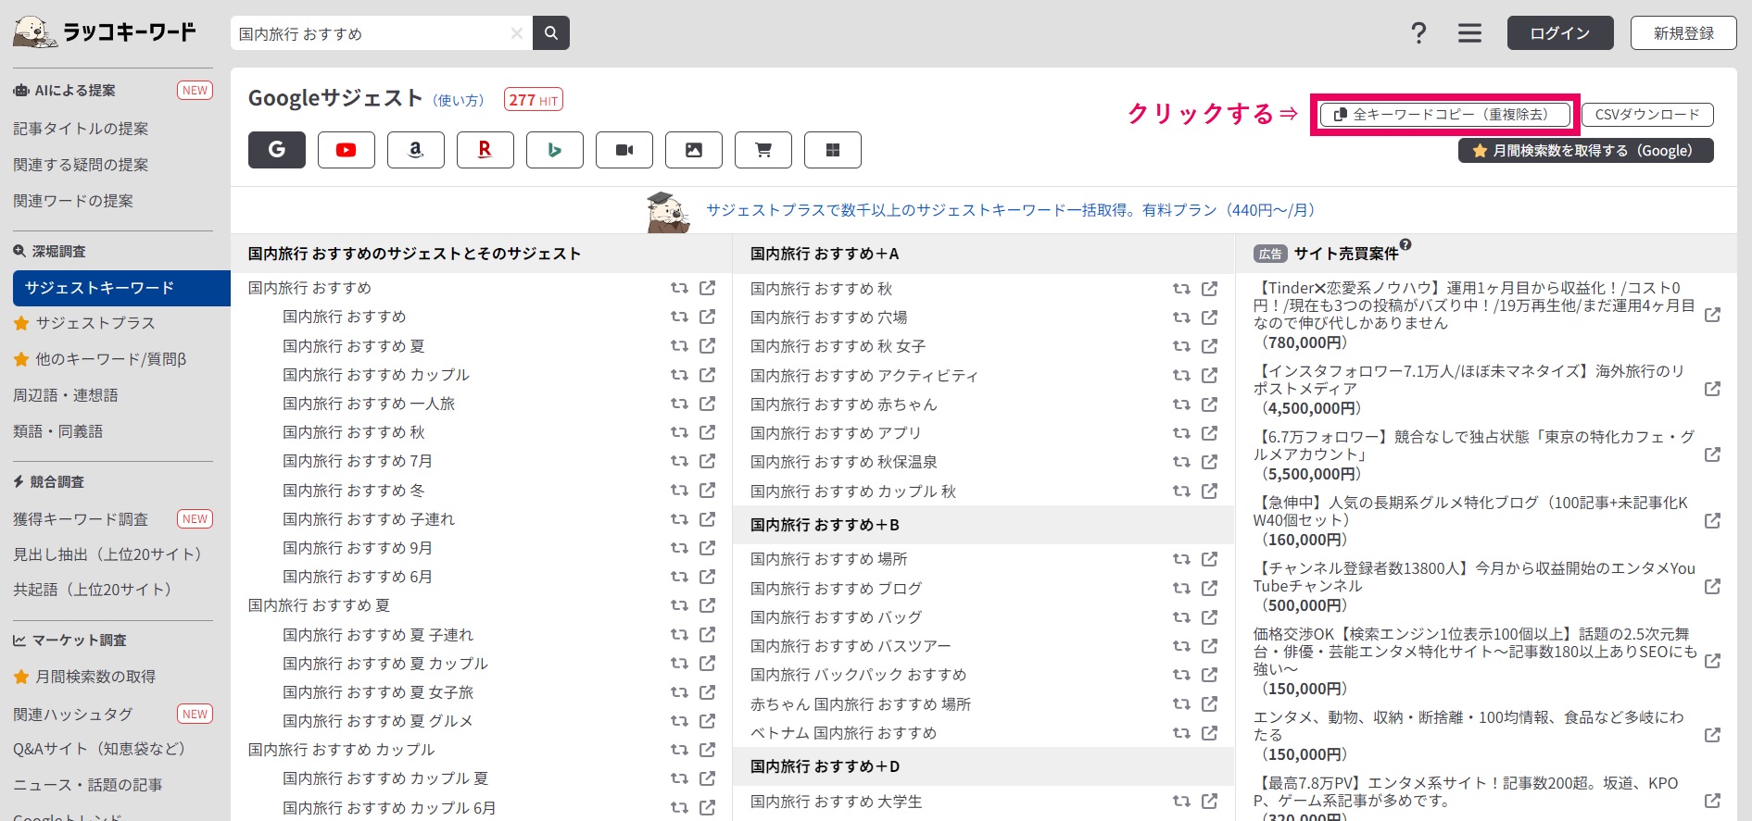Open 類語・同義語 sidebar item

click(58, 431)
